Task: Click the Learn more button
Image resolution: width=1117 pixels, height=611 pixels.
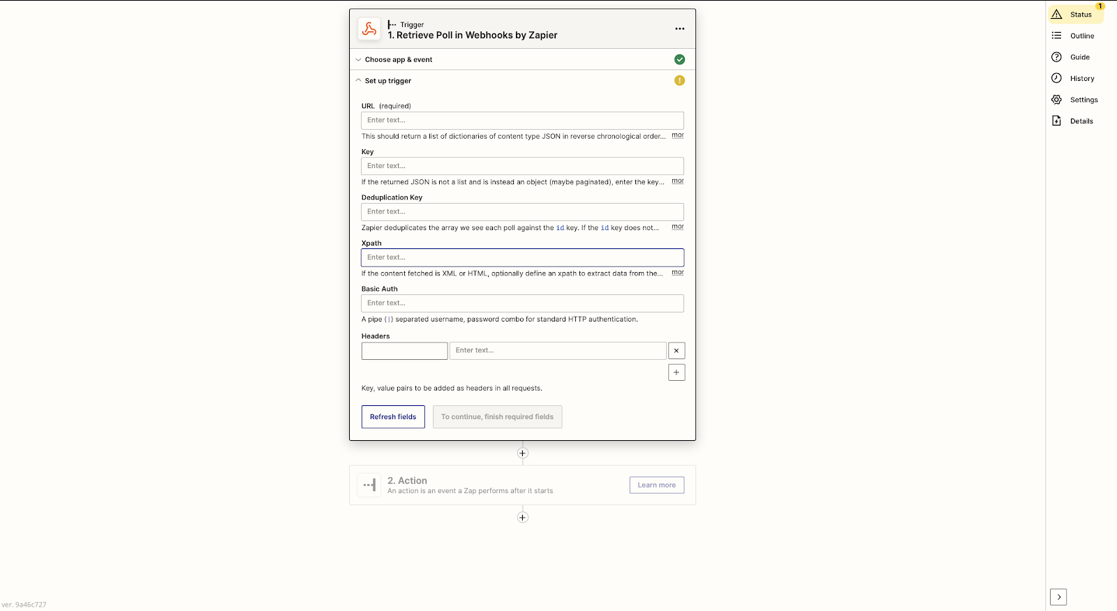Action: click(x=657, y=485)
